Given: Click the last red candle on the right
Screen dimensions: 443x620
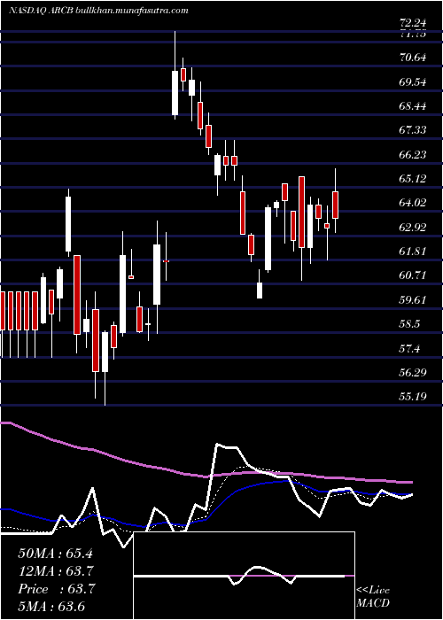Looking at the screenshot, I should pos(336,205).
